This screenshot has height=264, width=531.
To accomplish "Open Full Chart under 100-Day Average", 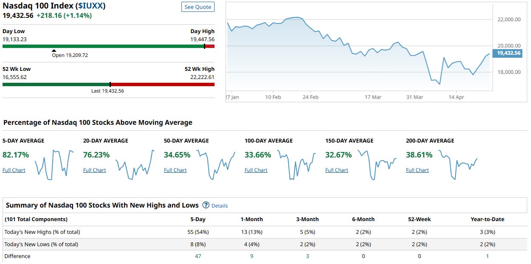I will click(x=256, y=170).
